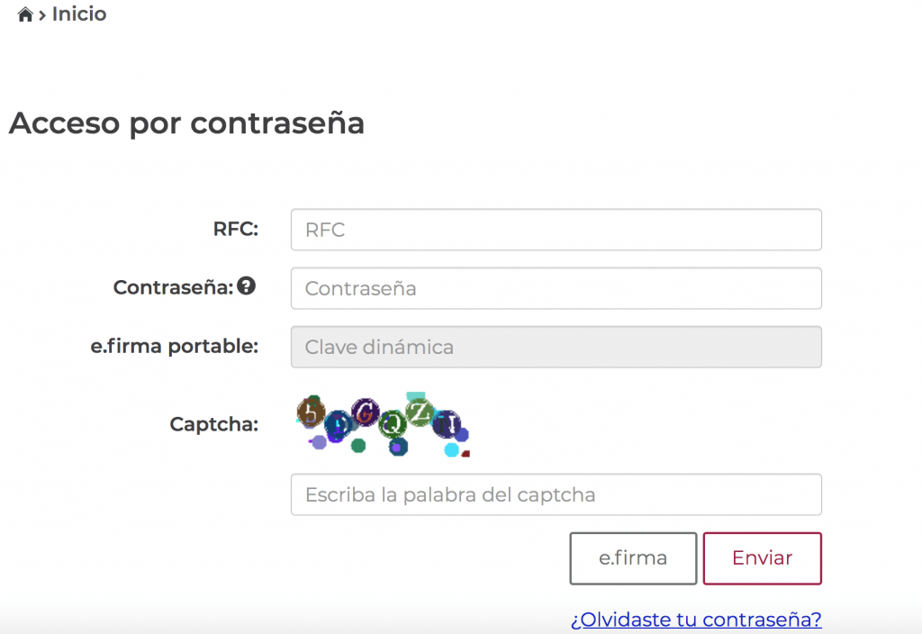Click the e.firma portable label
Viewport: 922px width, 634px height.
[x=175, y=347]
